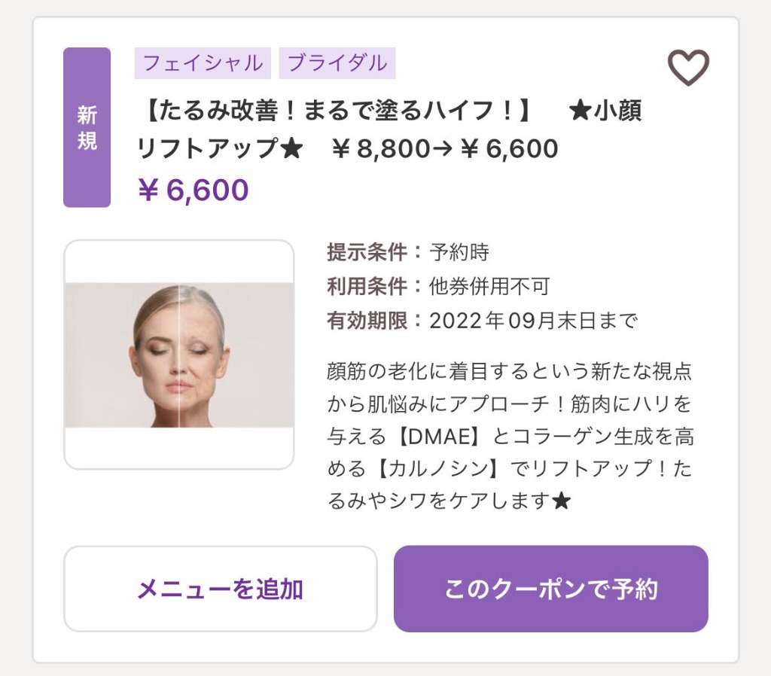Image resolution: width=771 pixels, height=676 pixels.
Task: Click the 2022年09月末日まで expiry date
Action: pyautogui.click(x=533, y=321)
